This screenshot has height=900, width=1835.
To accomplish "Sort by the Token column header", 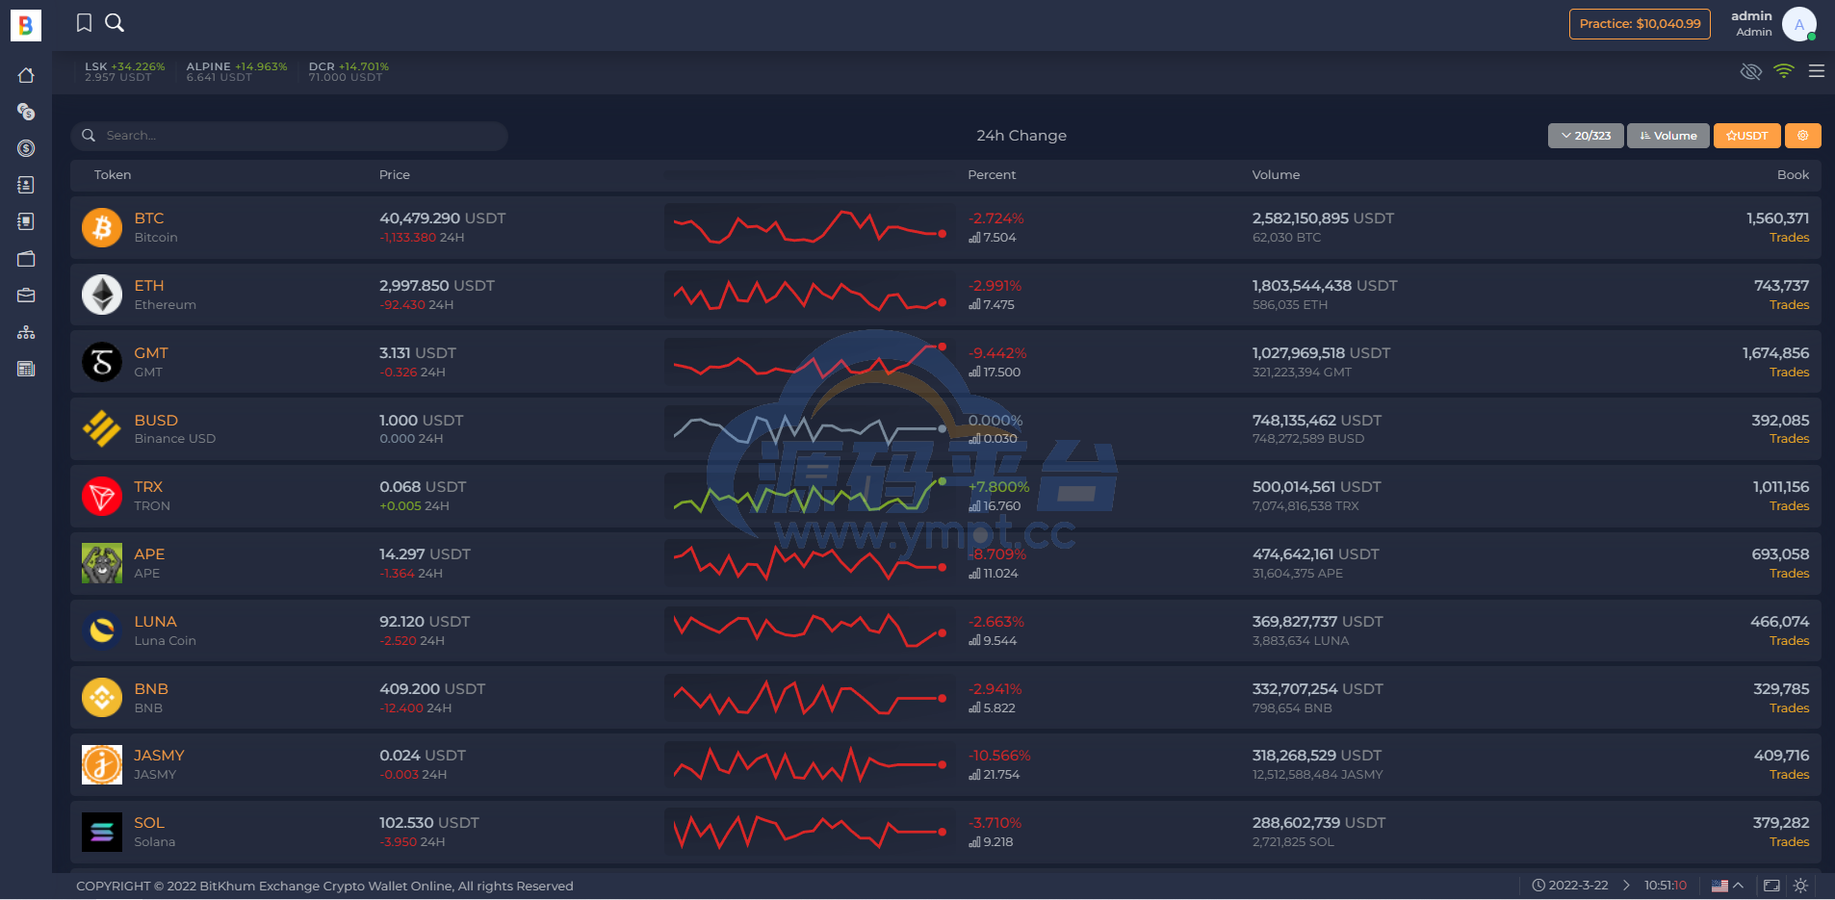I will [x=113, y=175].
